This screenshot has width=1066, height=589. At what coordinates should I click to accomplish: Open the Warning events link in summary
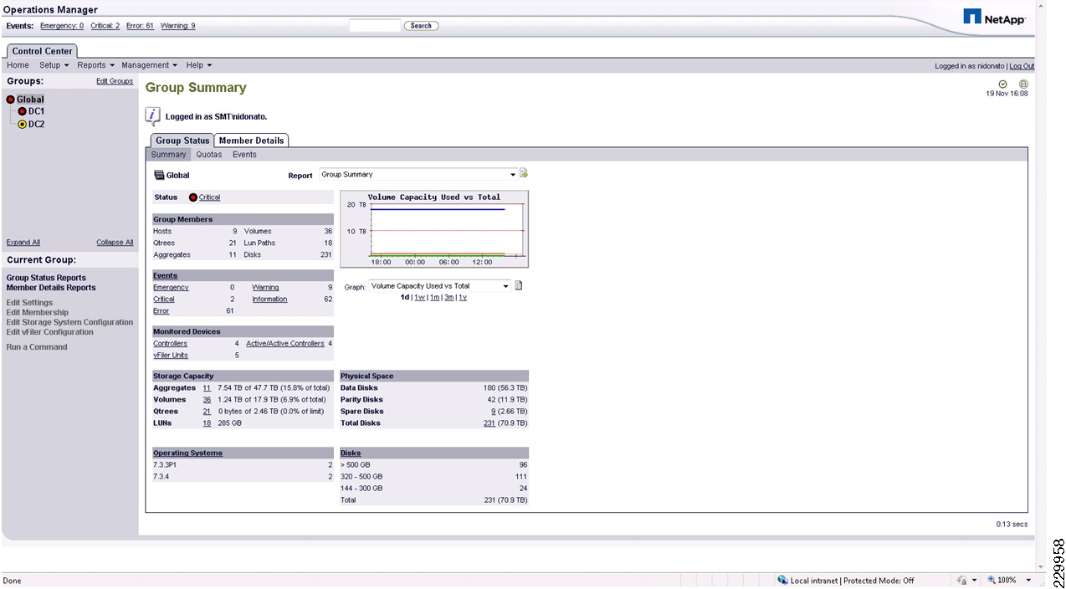(265, 288)
